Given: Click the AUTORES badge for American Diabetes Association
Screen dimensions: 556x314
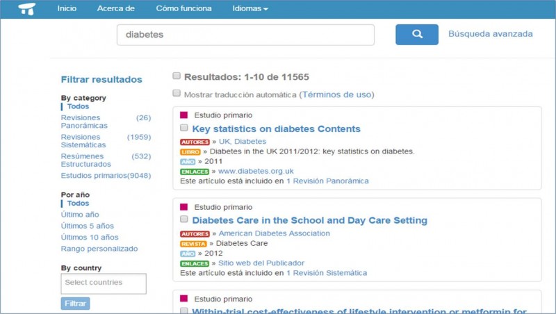Looking at the screenshot, I should pyautogui.click(x=195, y=234).
